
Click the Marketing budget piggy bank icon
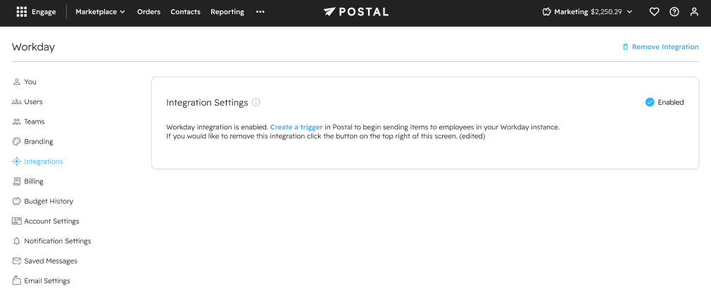coord(546,12)
